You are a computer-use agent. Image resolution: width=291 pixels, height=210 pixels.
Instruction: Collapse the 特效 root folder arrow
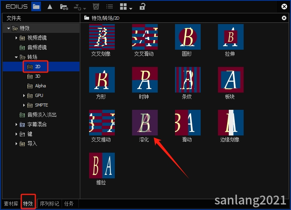click(8, 28)
